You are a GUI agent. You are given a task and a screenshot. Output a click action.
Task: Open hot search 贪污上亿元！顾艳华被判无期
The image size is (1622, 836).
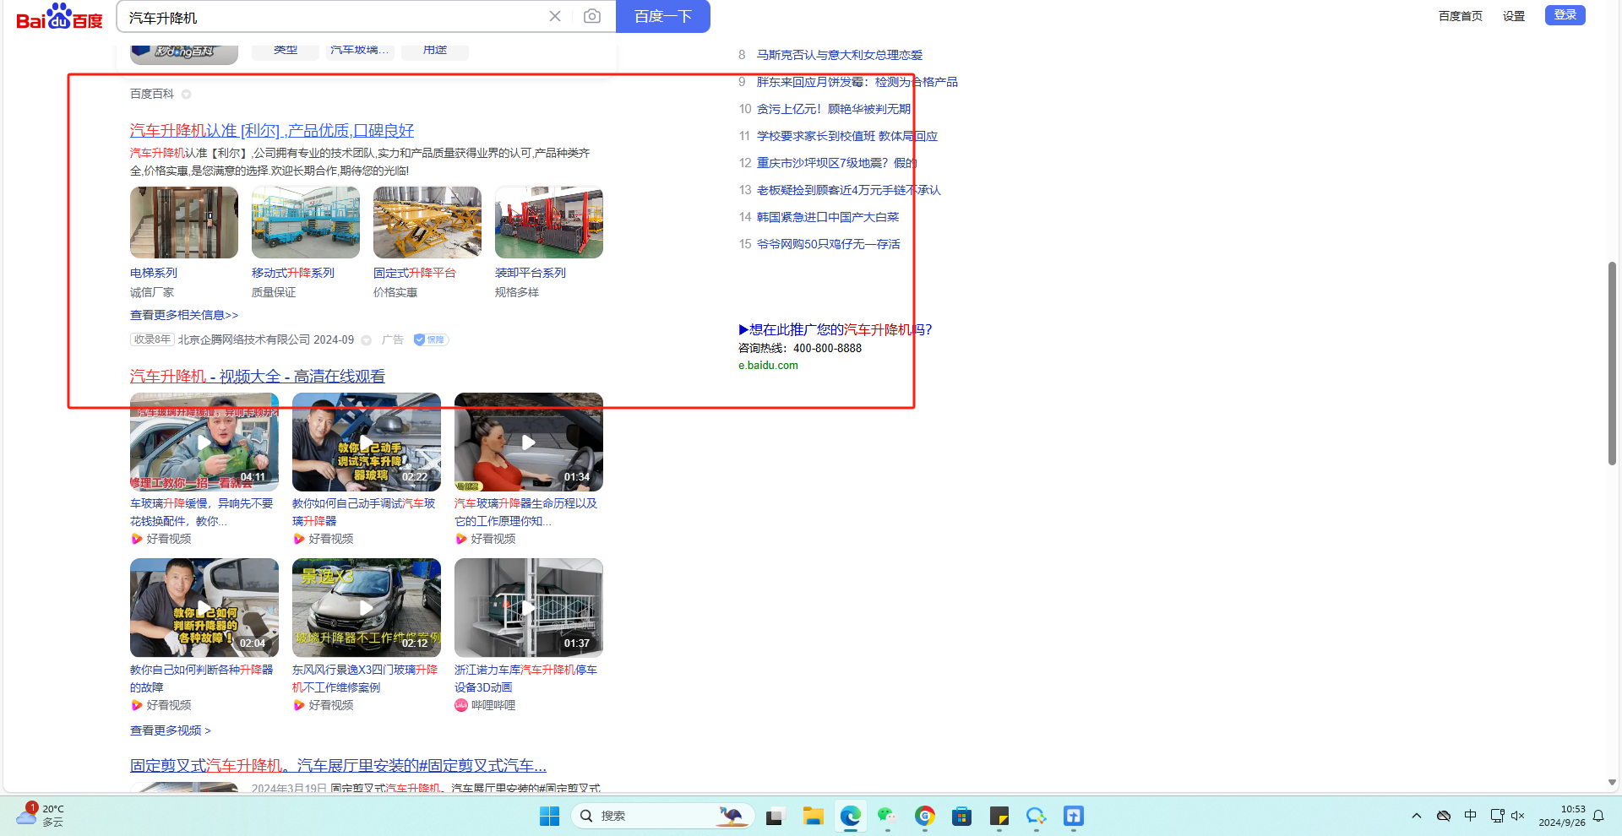pos(834,109)
